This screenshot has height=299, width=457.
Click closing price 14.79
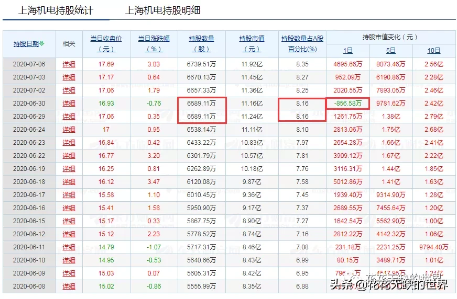click(x=106, y=247)
